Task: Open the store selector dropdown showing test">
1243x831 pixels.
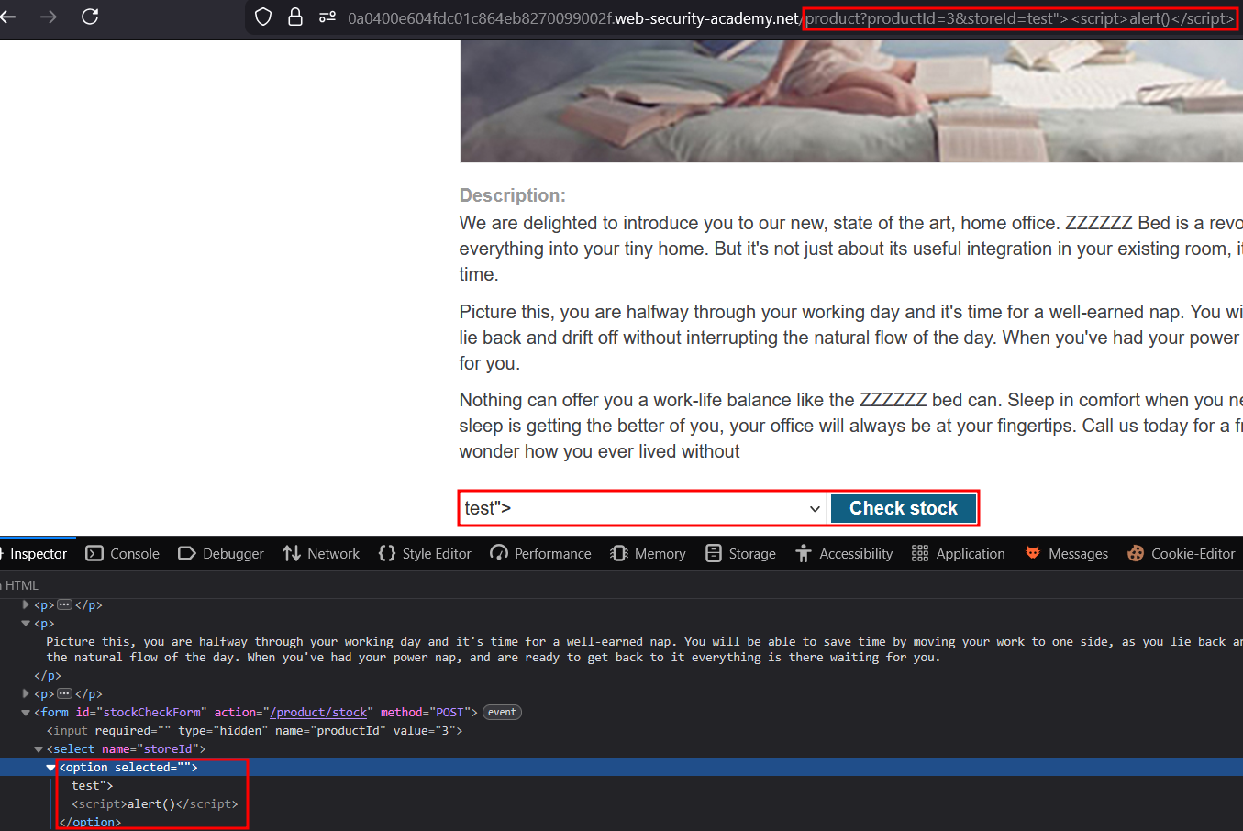Action: (642, 508)
